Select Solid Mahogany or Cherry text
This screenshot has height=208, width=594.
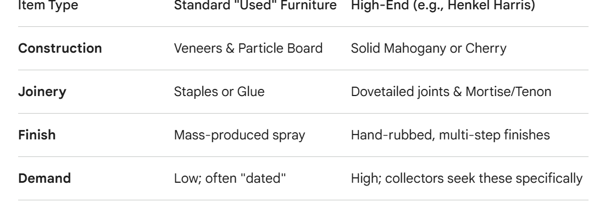click(429, 48)
